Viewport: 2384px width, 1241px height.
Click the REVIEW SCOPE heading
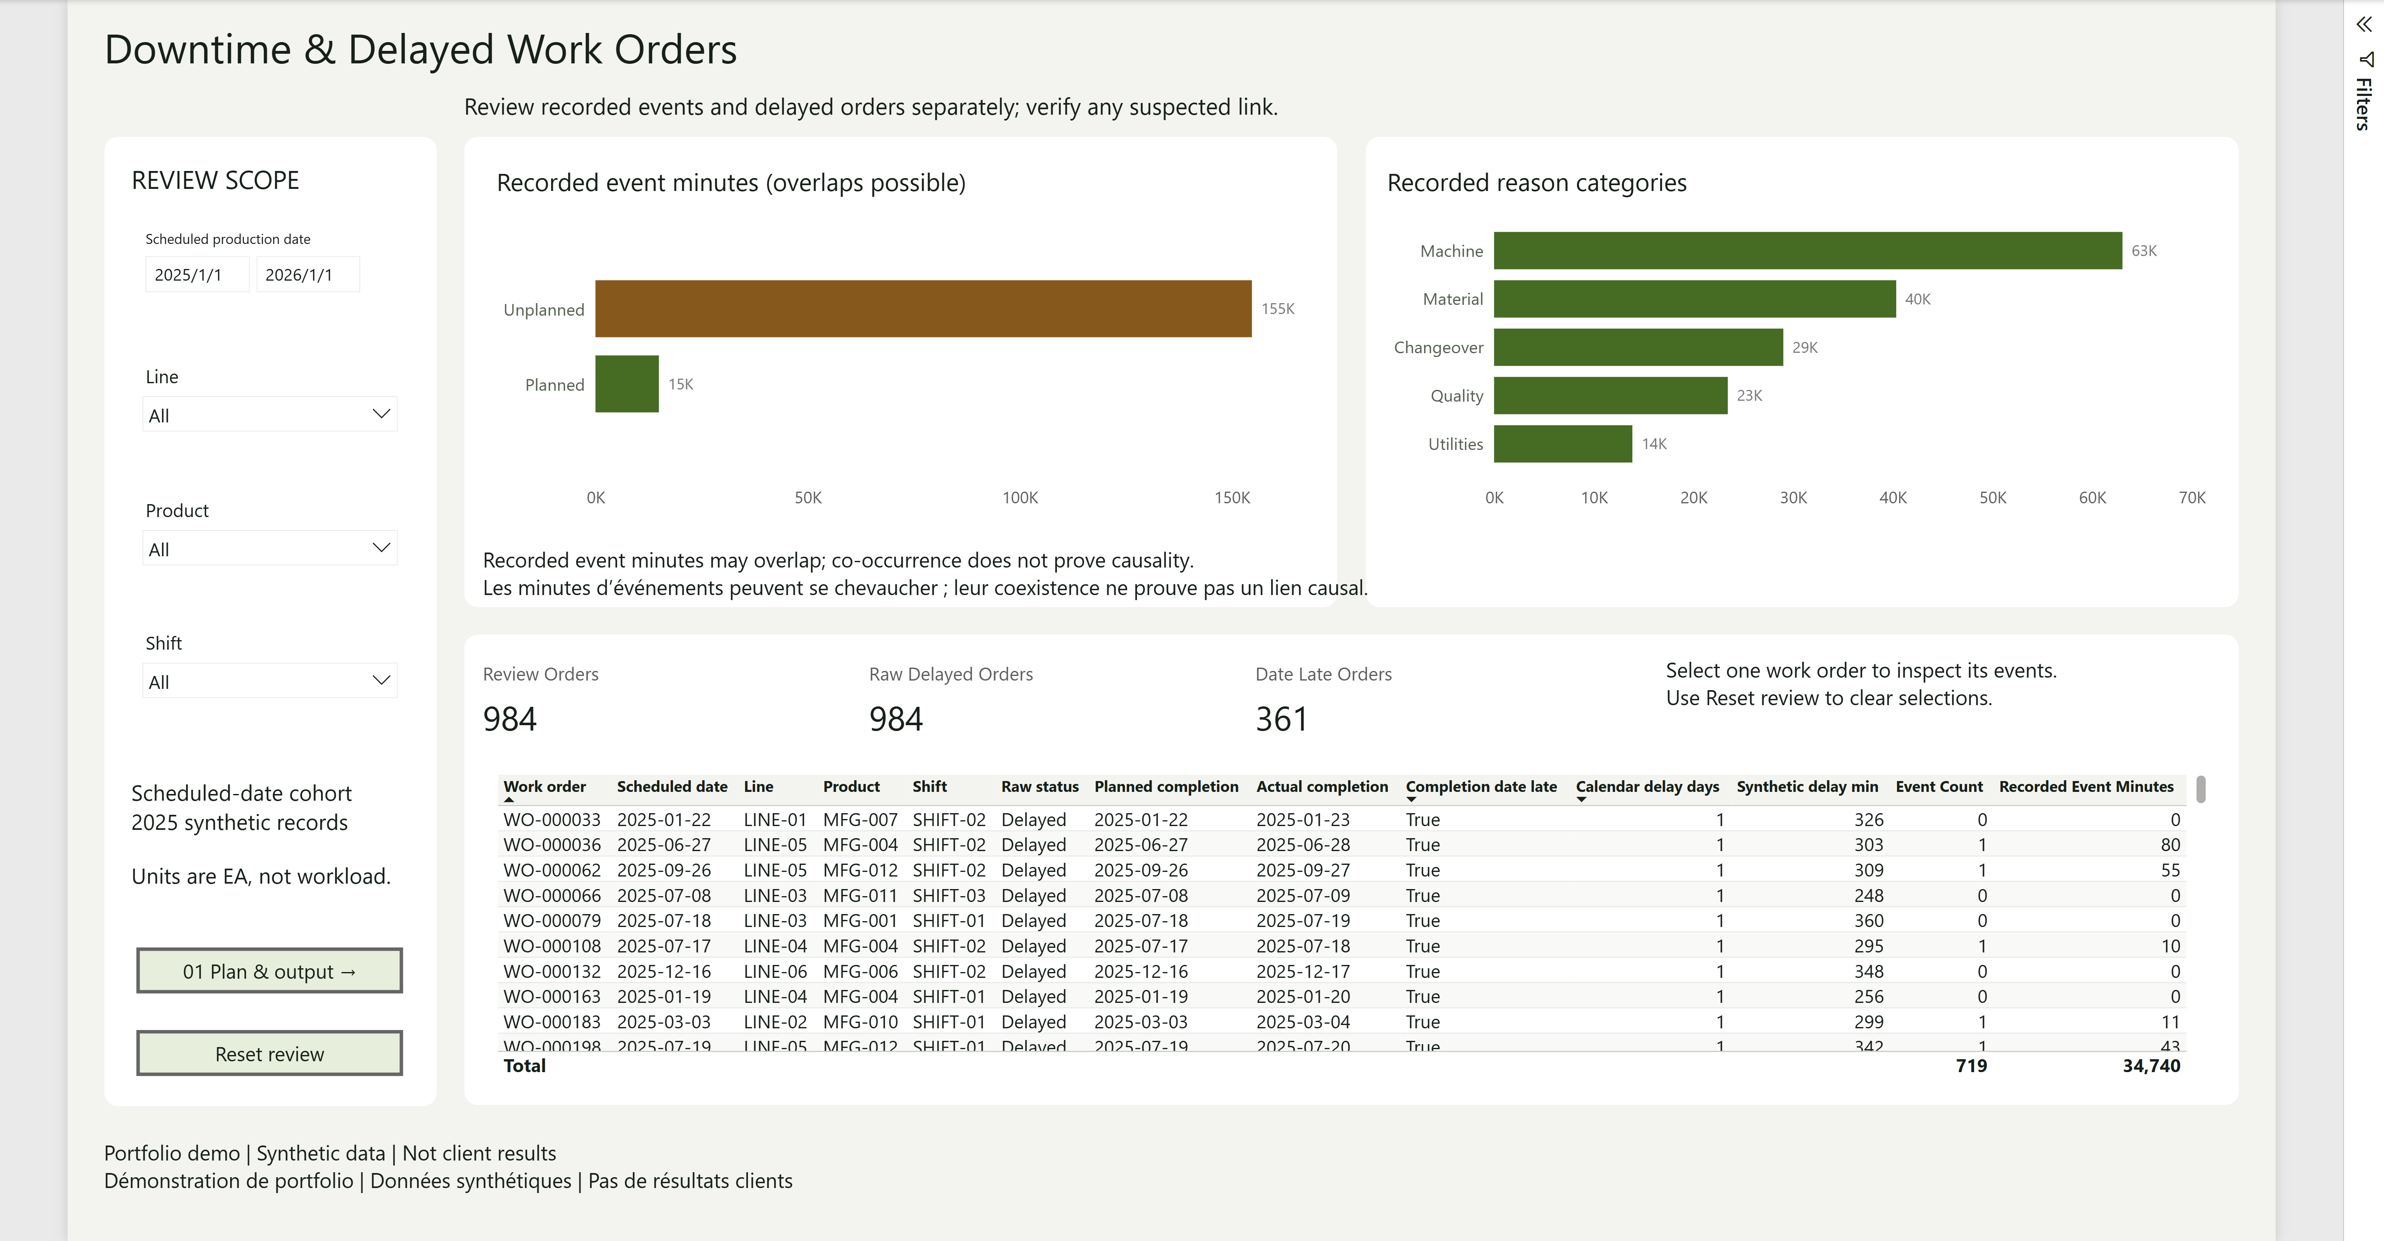click(x=215, y=181)
